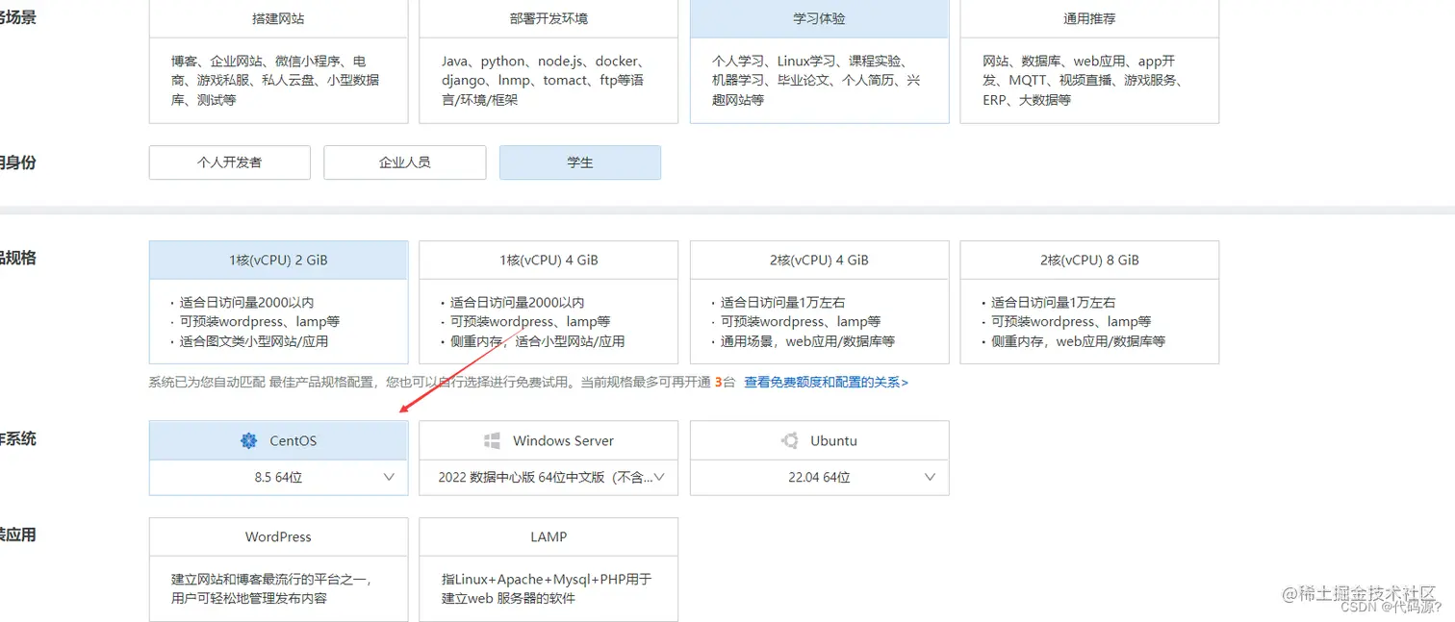Select the 个人开发者 identity option

[229, 162]
